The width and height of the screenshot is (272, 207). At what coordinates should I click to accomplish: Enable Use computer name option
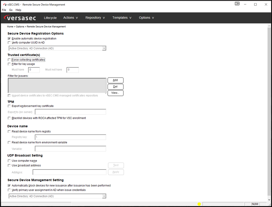[9, 161]
